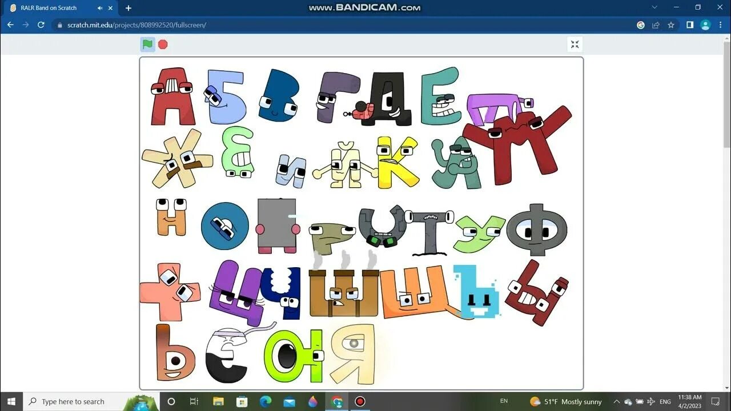Image resolution: width=731 pixels, height=411 pixels.
Task: Launch Microsoft Edge from taskbar
Action: (x=266, y=401)
